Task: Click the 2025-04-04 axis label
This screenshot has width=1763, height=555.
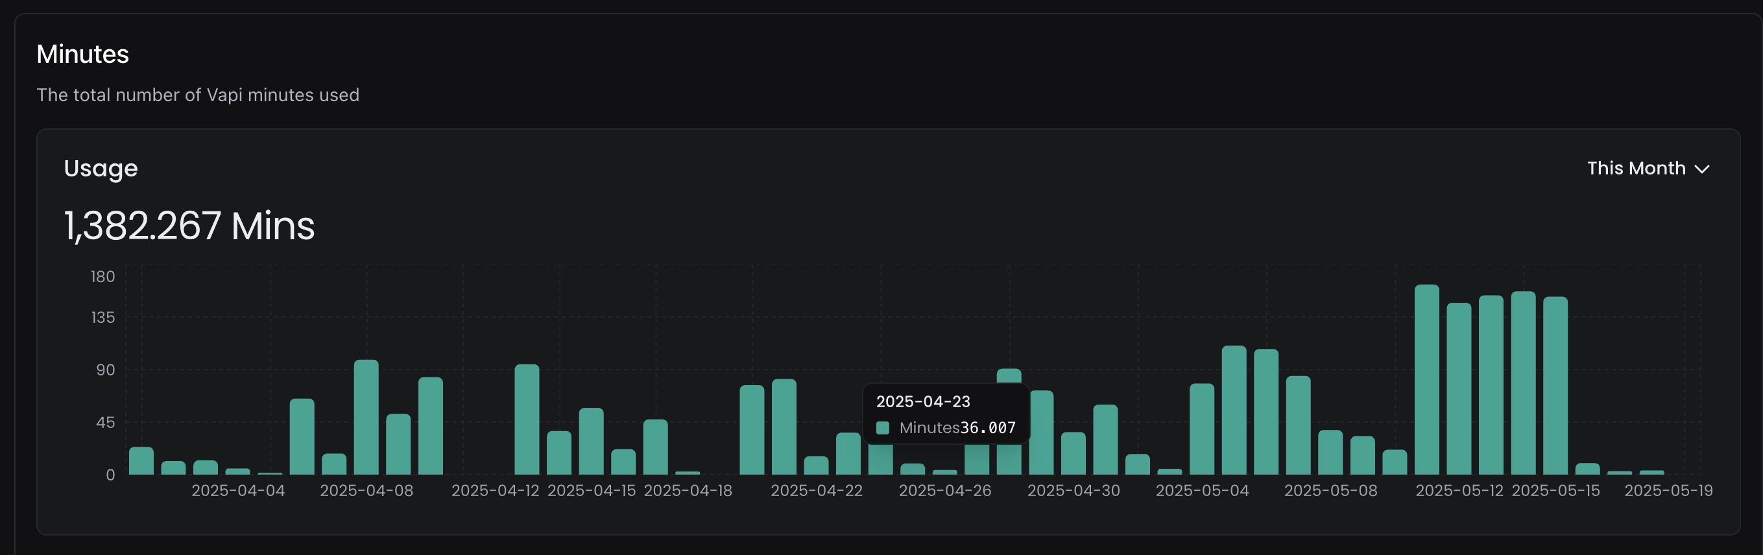Action: point(238,491)
